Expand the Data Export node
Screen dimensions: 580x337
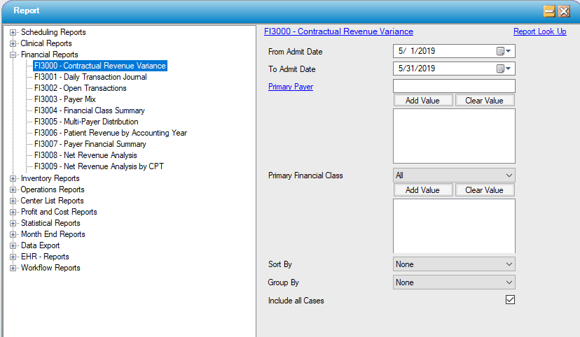click(13, 246)
